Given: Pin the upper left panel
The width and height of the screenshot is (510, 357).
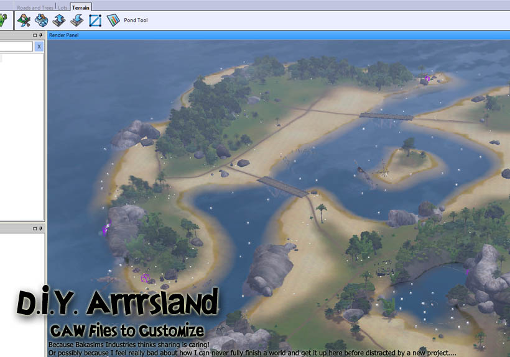Looking at the screenshot, I should 40,35.
